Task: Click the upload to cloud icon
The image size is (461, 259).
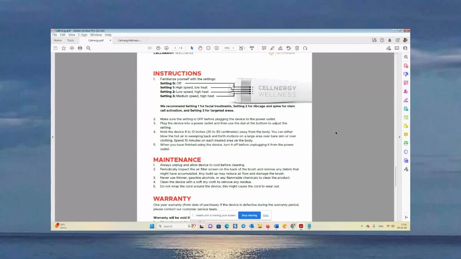Action: 72,48
